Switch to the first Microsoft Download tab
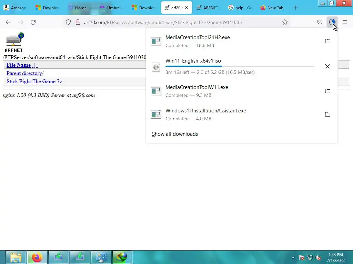The height and width of the screenshot is (264, 353). click(48, 8)
